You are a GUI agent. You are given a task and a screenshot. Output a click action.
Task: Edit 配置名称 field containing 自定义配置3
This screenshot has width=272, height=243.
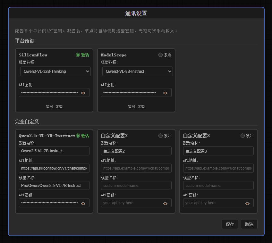pyautogui.click(x=218, y=151)
